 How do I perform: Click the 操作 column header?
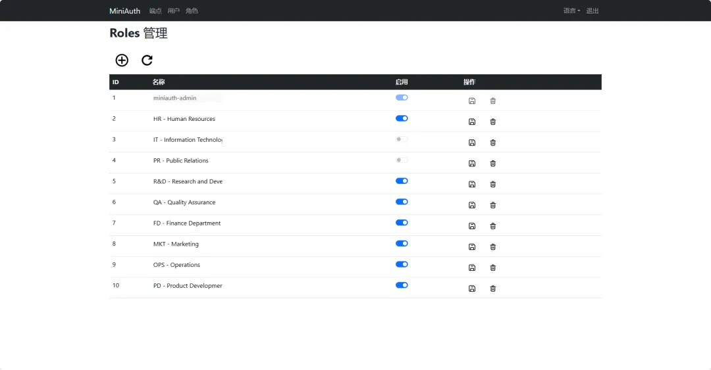pos(469,82)
